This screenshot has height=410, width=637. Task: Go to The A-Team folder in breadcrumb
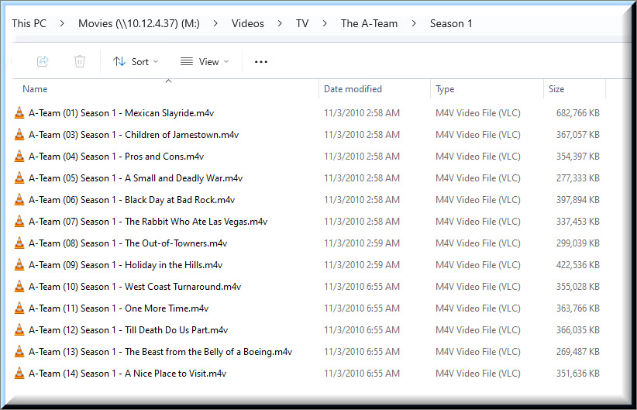[x=370, y=23]
